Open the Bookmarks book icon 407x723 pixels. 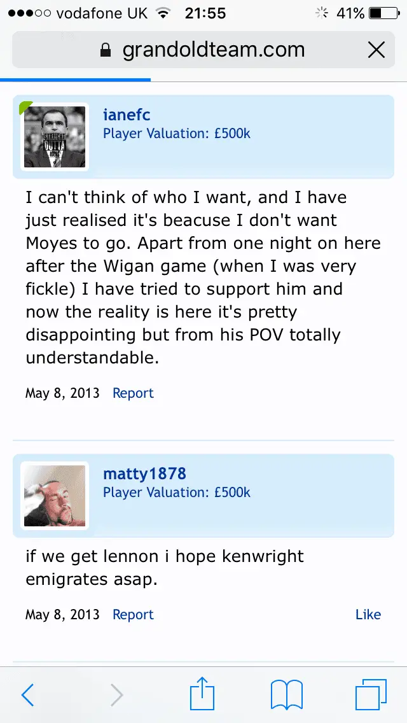click(x=287, y=694)
